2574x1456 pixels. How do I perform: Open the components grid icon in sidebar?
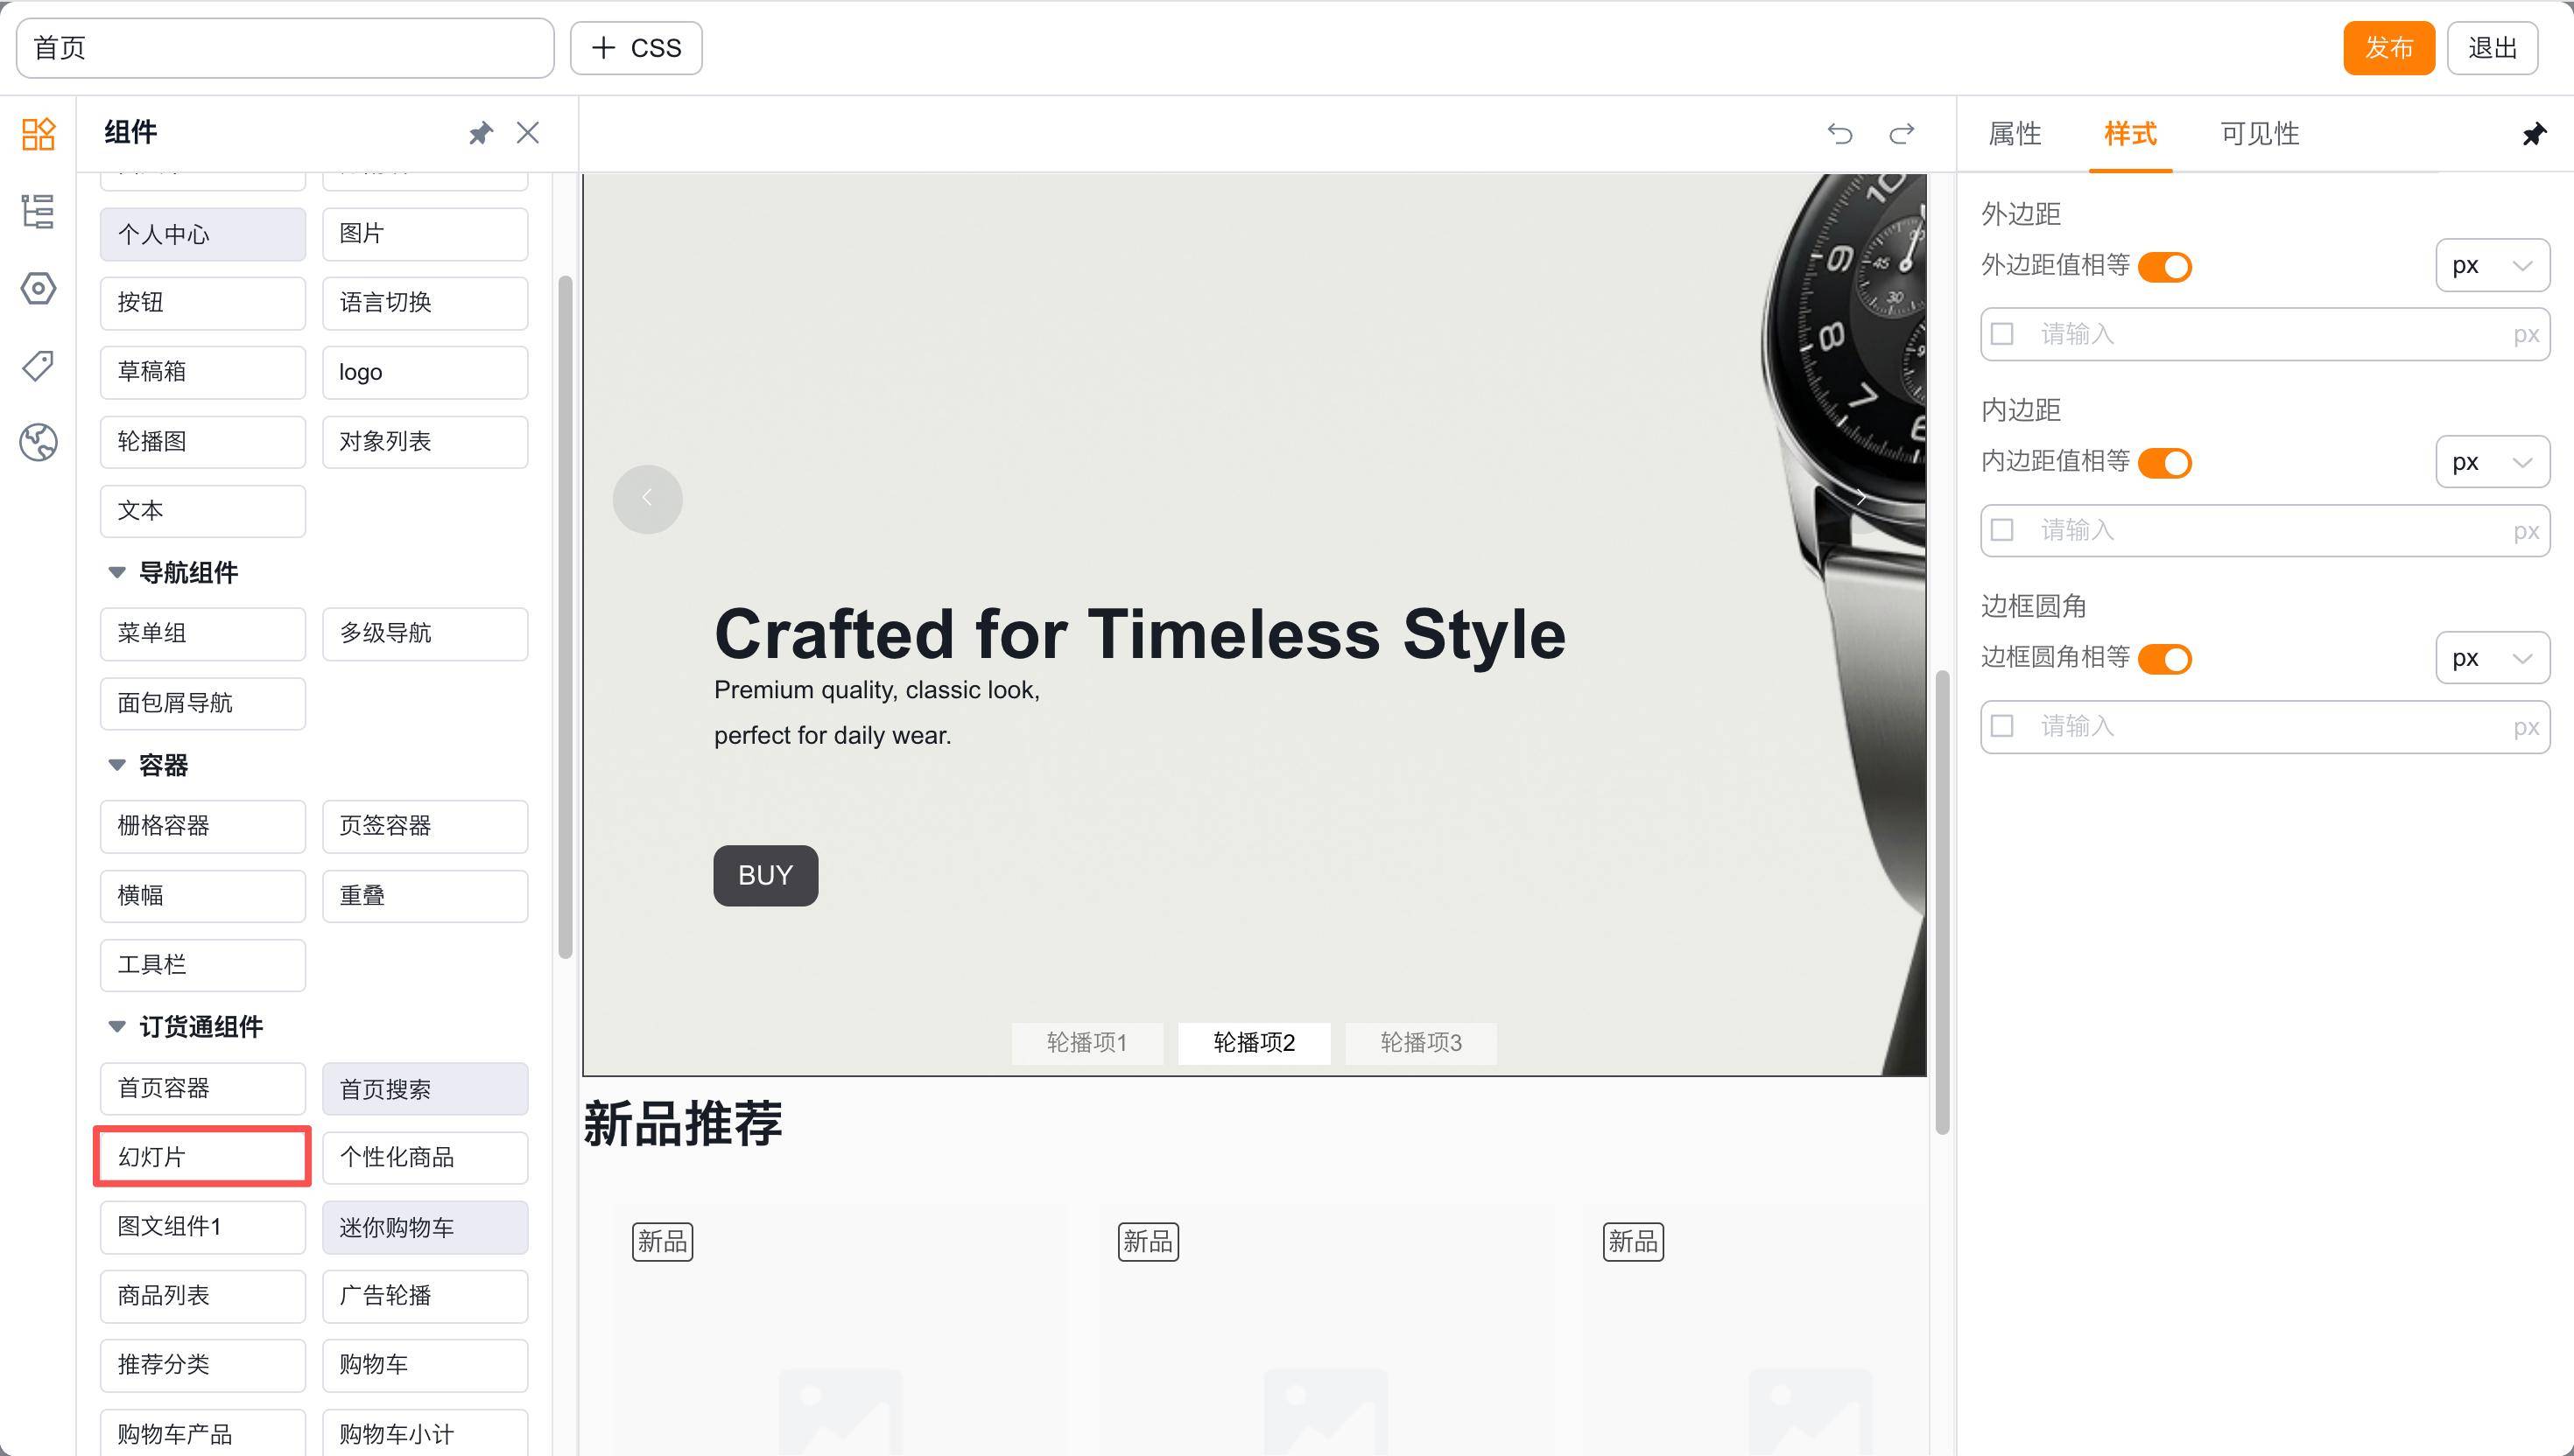point(38,133)
